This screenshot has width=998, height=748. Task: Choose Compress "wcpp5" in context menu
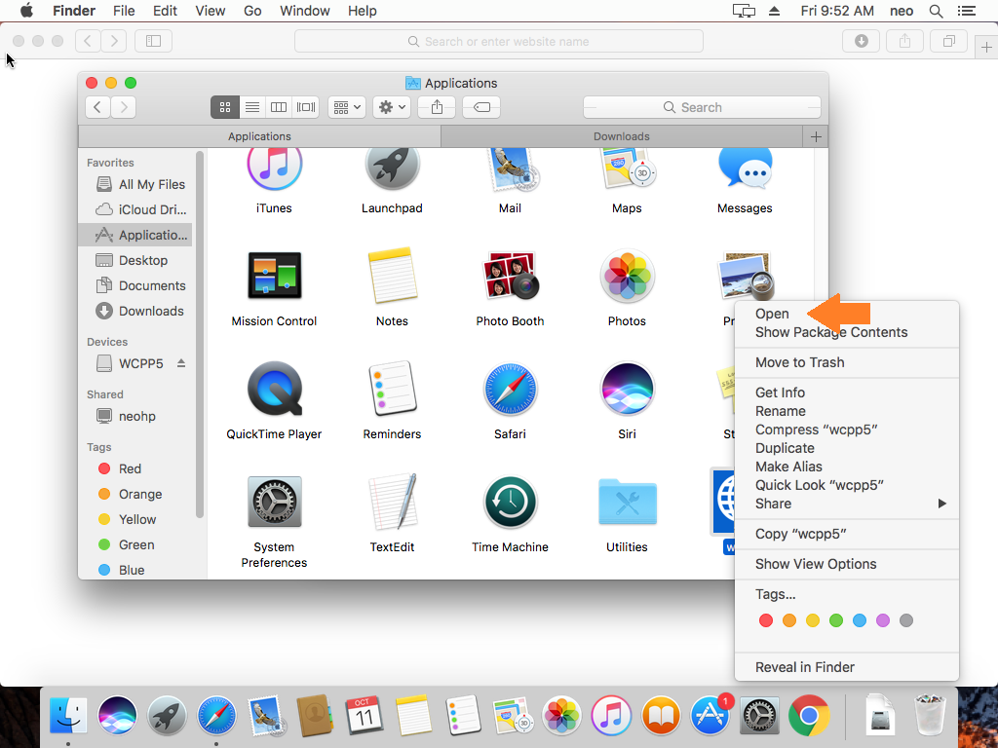tap(847, 430)
